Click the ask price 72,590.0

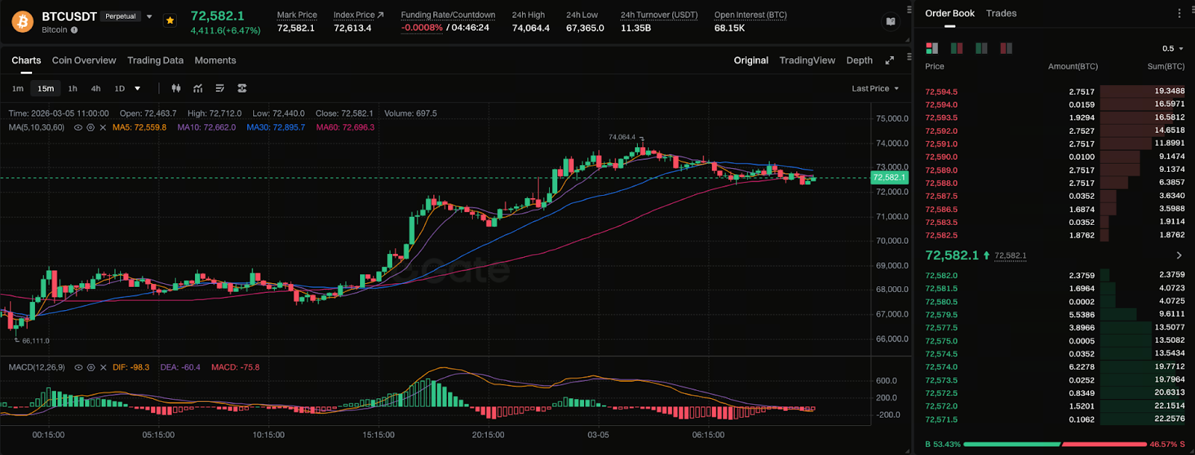[941, 157]
